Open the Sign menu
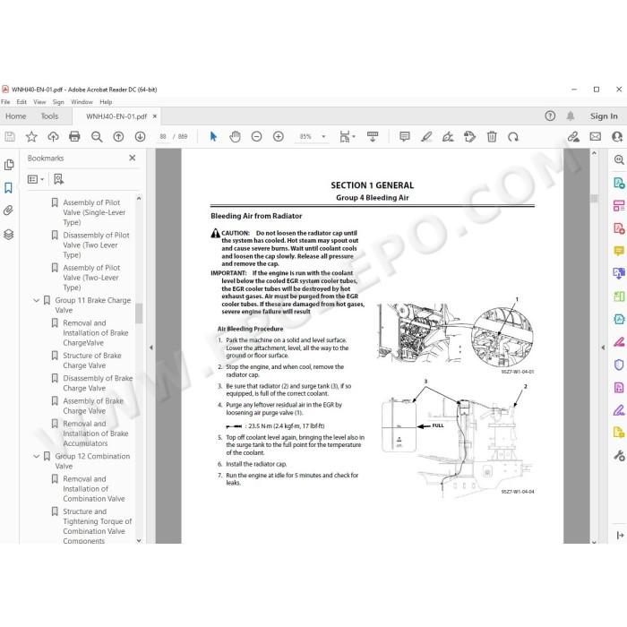This screenshot has width=627, height=627. click(x=58, y=102)
